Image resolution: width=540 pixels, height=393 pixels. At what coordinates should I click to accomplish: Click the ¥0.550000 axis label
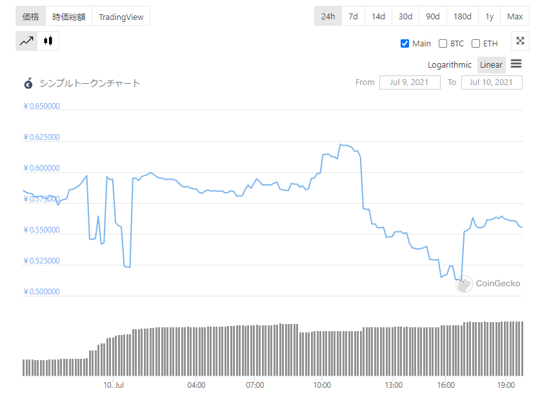point(42,230)
